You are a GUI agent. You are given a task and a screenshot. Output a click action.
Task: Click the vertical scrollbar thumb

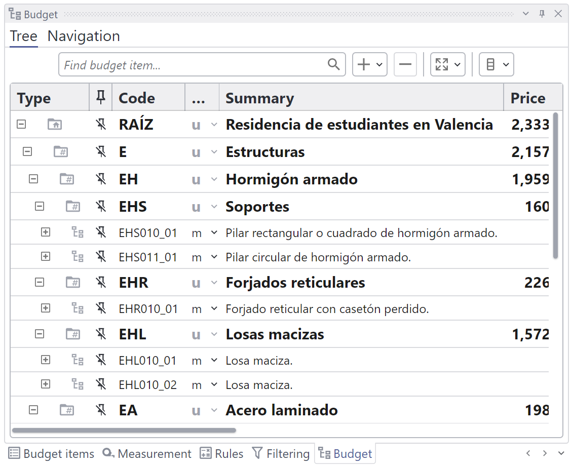[555, 186]
